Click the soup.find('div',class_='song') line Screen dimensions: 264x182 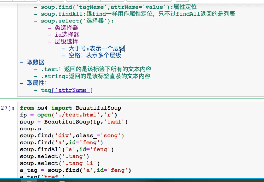click(x=72, y=136)
